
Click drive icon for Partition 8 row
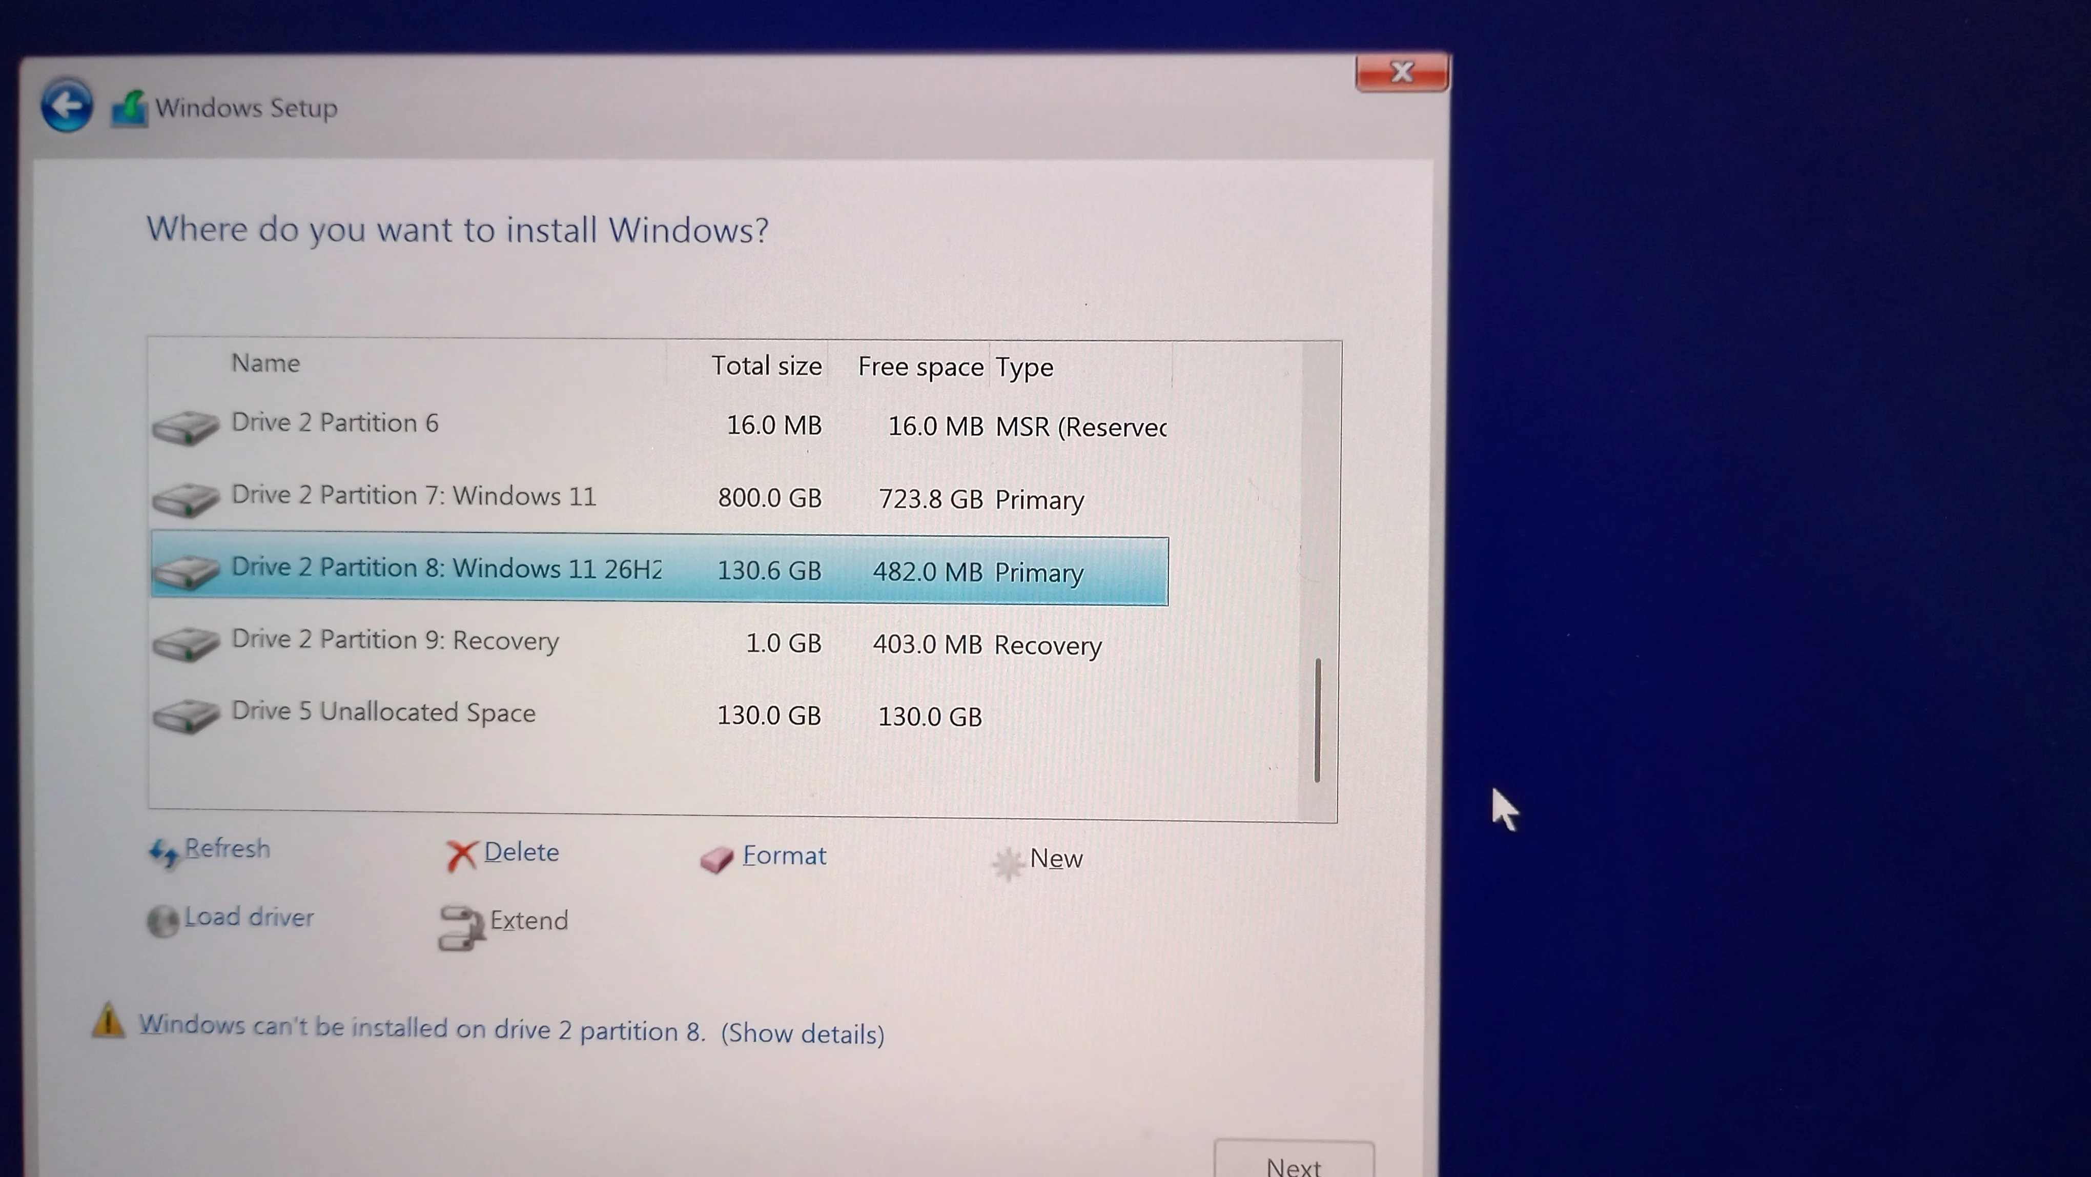point(186,572)
